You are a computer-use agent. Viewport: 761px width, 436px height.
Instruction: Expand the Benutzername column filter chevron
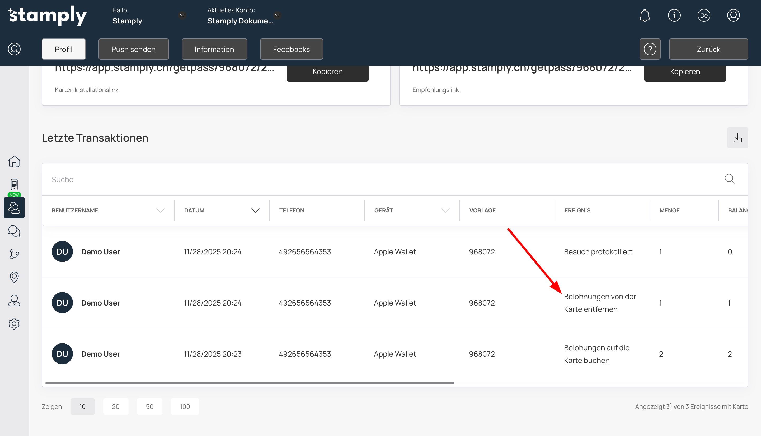point(161,211)
